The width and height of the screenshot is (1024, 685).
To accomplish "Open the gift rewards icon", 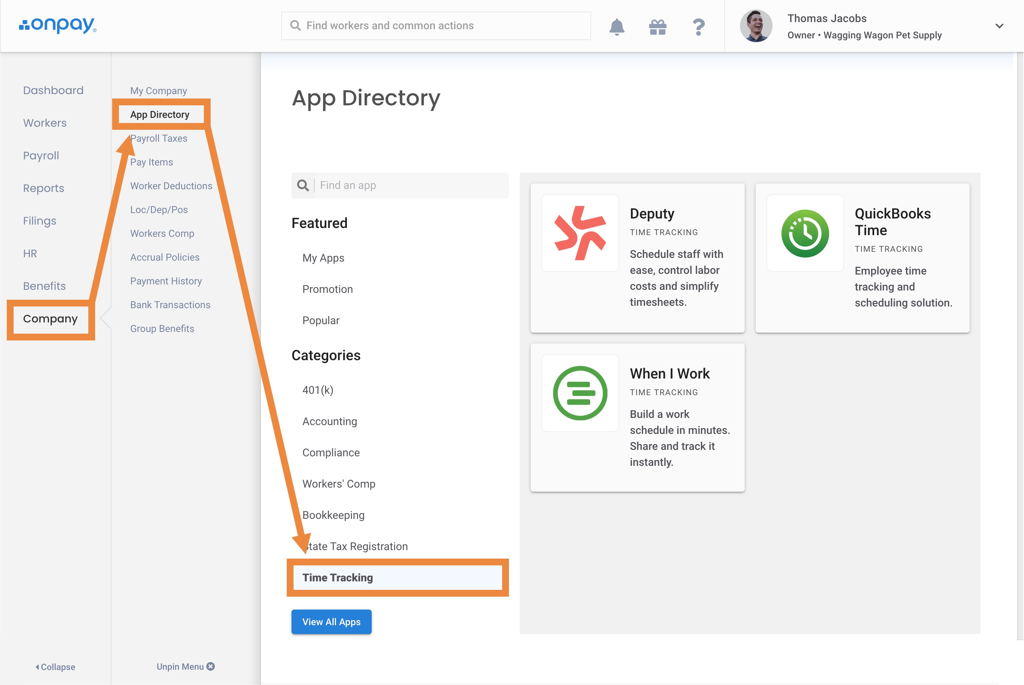I will 657,27.
